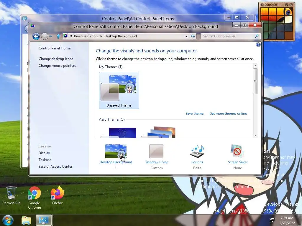Viewport: 302px width, 226px height.
Task: Click the Back navigation arrow button
Action: [x=36, y=36]
